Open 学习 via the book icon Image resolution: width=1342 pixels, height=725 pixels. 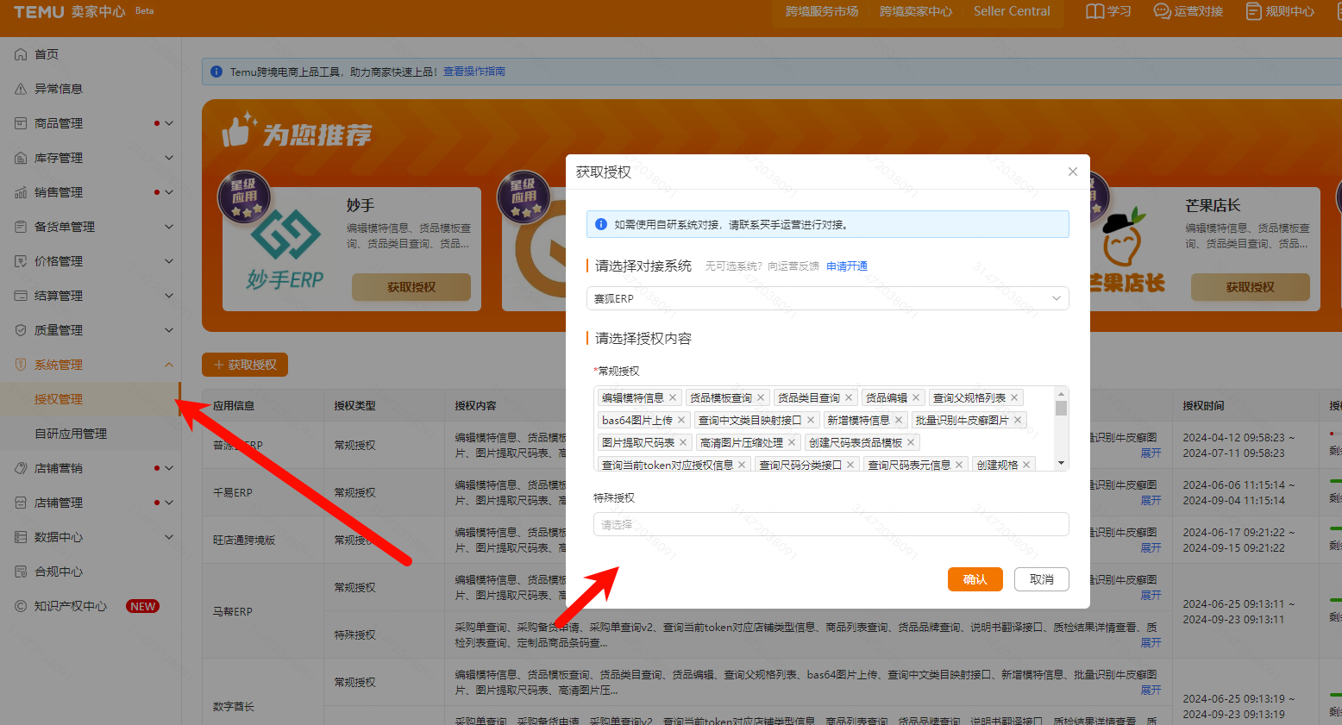[x=1094, y=11]
